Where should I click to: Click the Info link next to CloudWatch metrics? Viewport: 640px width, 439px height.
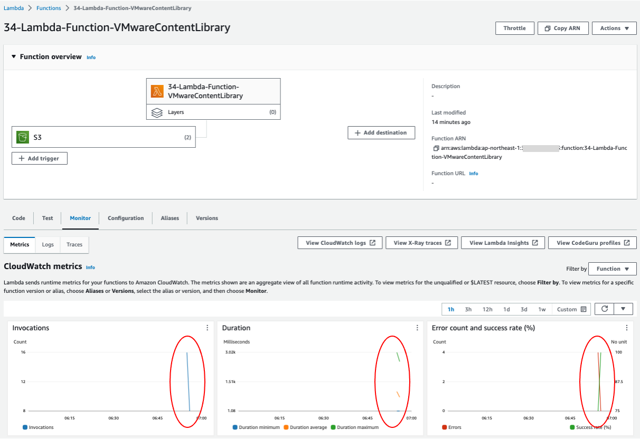click(91, 268)
